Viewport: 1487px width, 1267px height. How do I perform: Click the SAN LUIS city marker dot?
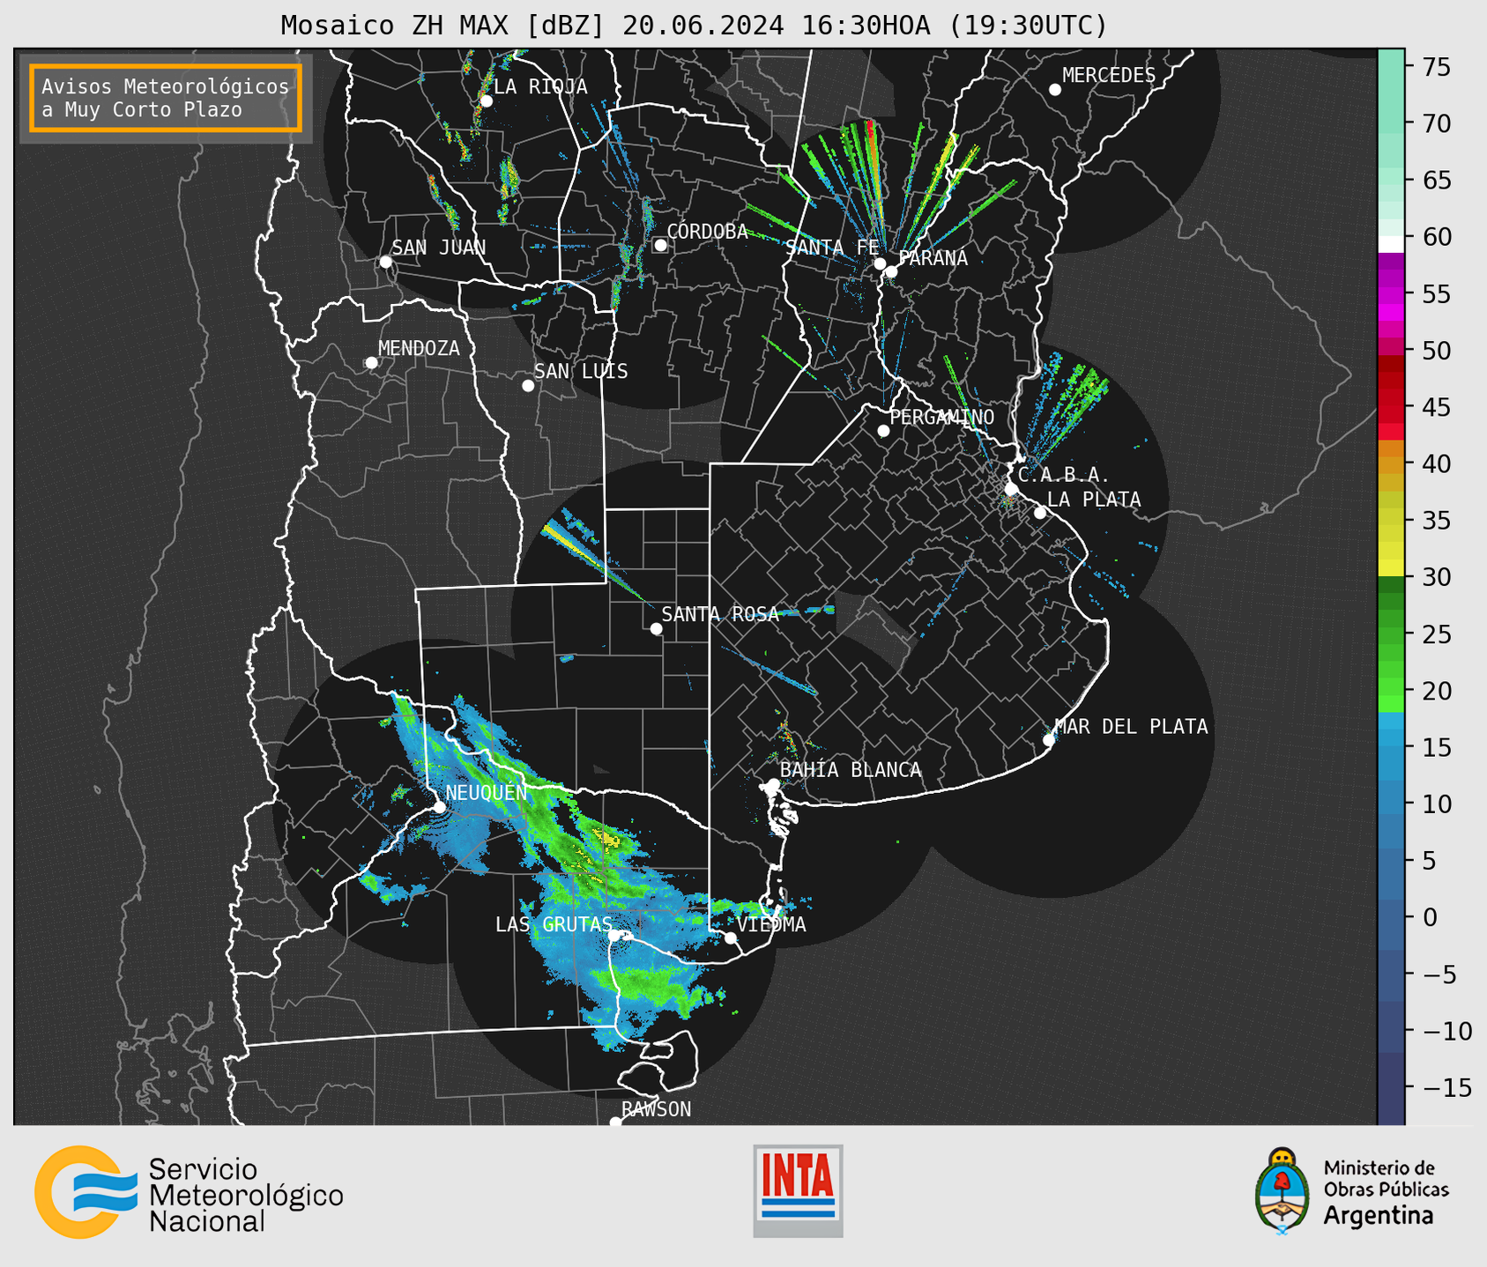[x=528, y=386]
